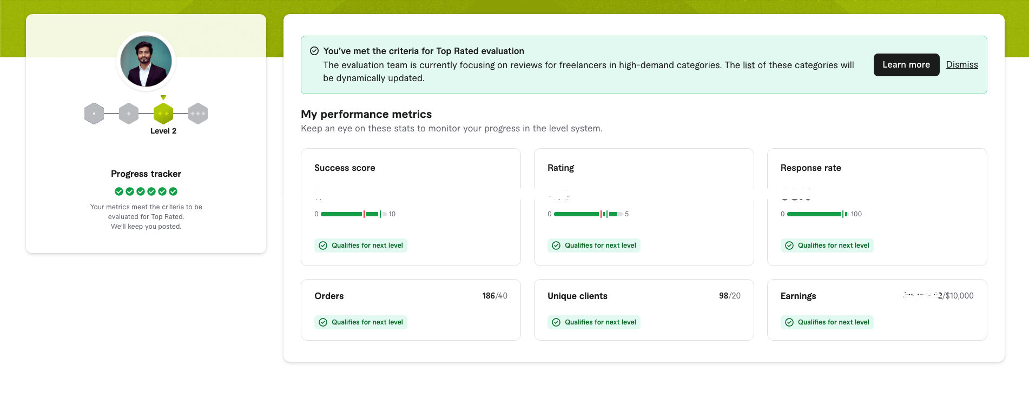This screenshot has width=1029, height=398.
Task: Open the profile avatar photo
Action: pos(146,62)
